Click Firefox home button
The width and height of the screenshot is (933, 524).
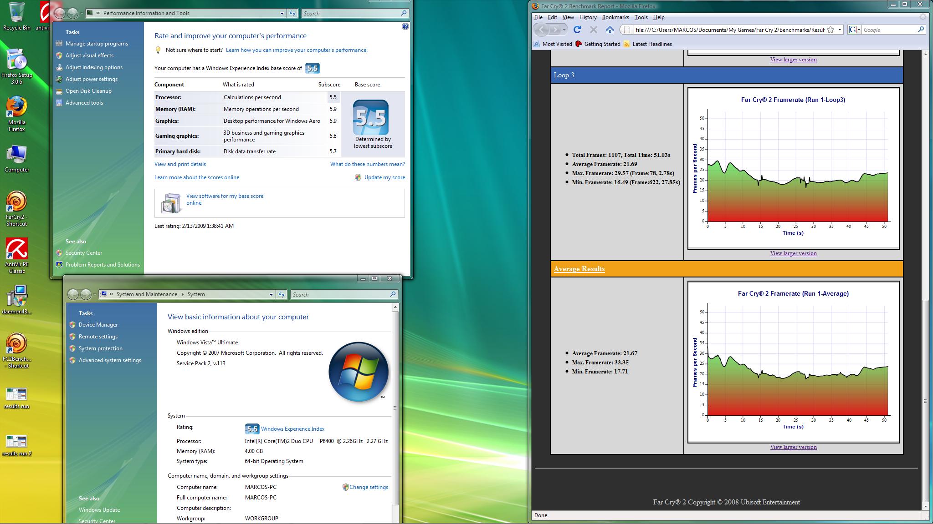(610, 30)
